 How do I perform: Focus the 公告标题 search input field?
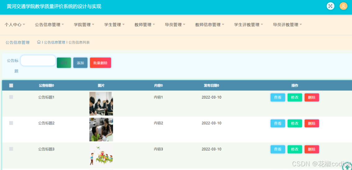click(x=38, y=60)
